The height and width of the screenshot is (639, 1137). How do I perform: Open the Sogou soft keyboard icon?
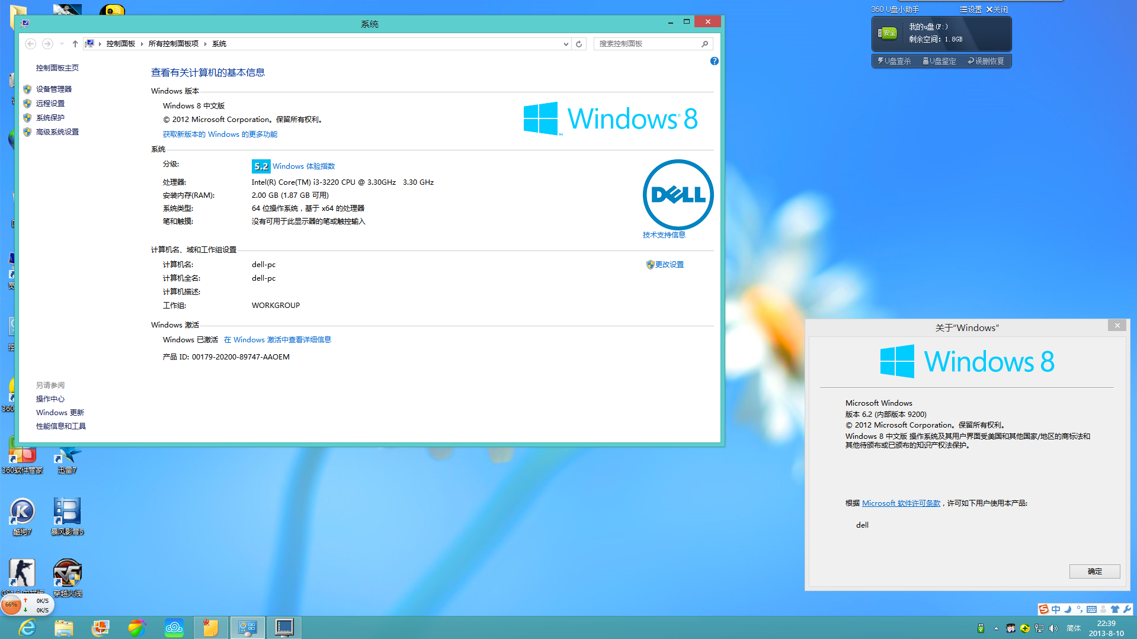[x=1091, y=609]
